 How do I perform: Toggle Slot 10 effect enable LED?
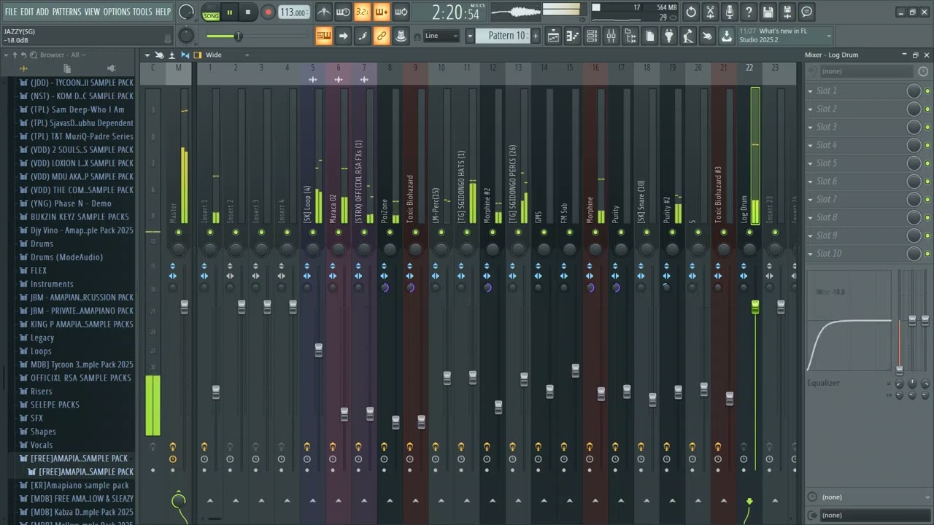[x=927, y=254]
